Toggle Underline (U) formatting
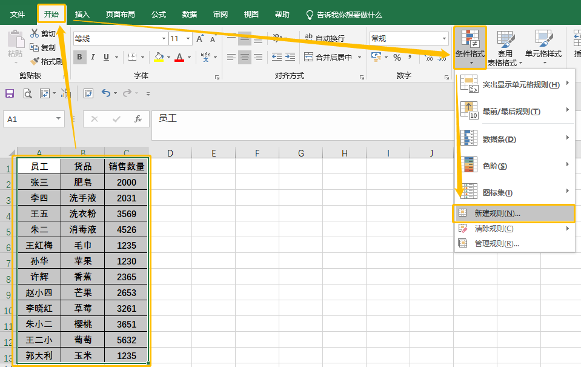This screenshot has width=581, height=367. [x=107, y=57]
